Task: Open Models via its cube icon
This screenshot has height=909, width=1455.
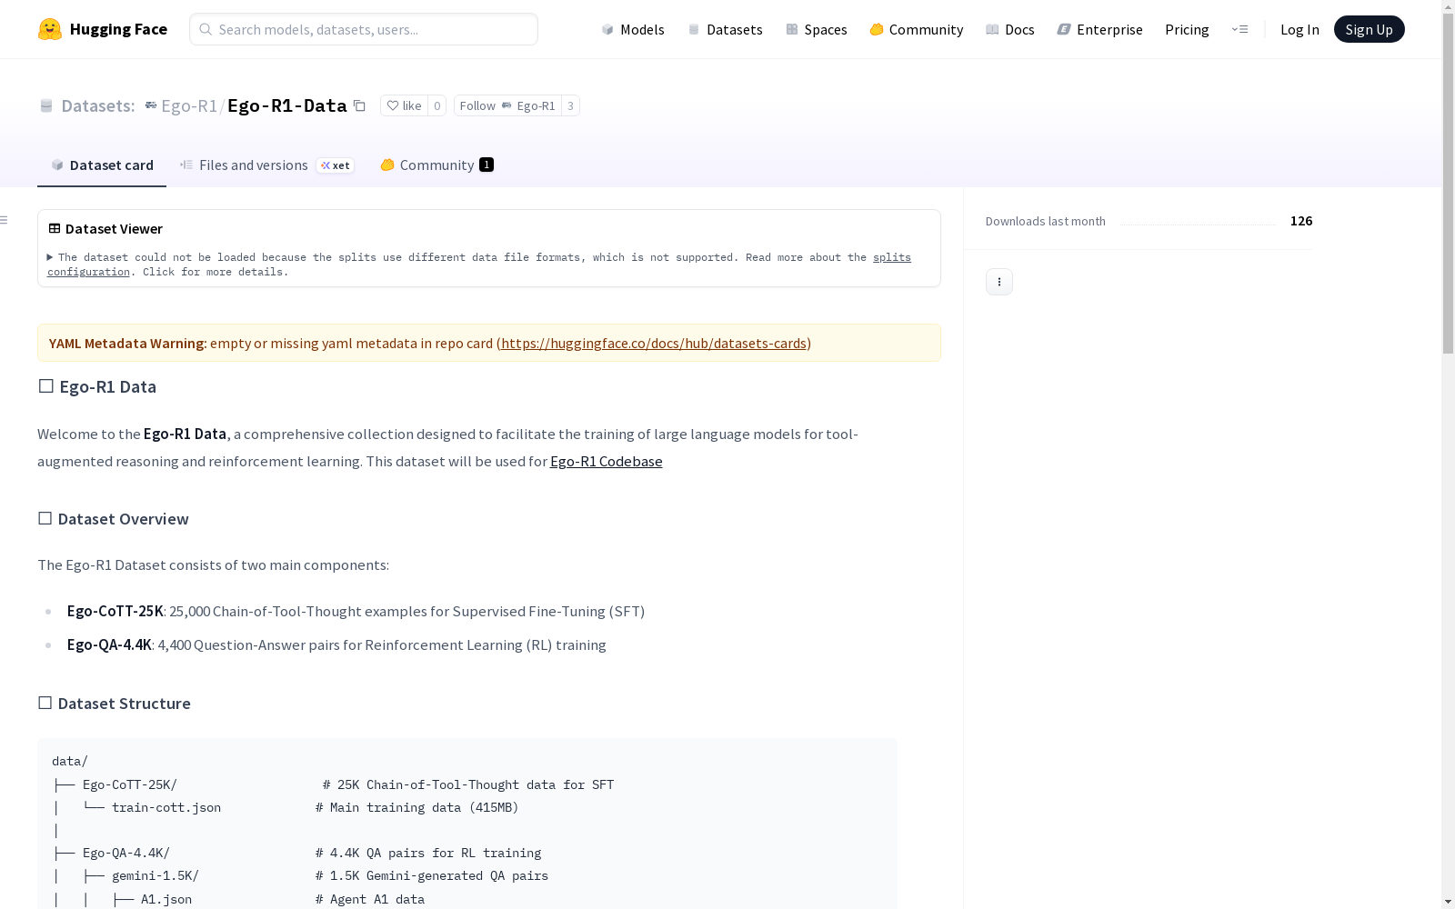Action: (x=607, y=29)
